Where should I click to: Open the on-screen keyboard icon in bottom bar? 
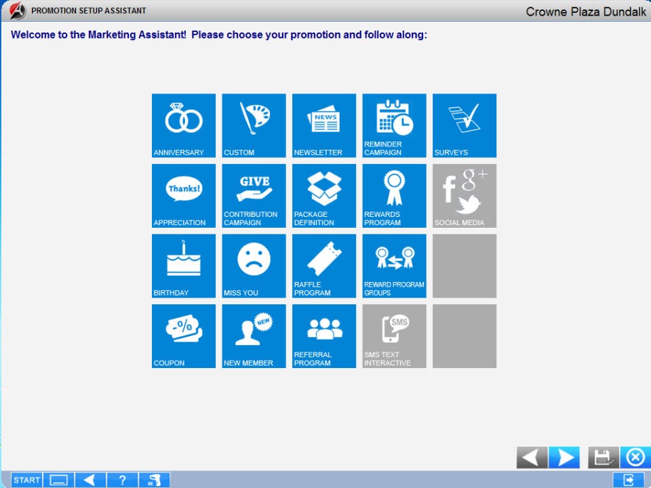pyautogui.click(x=58, y=480)
